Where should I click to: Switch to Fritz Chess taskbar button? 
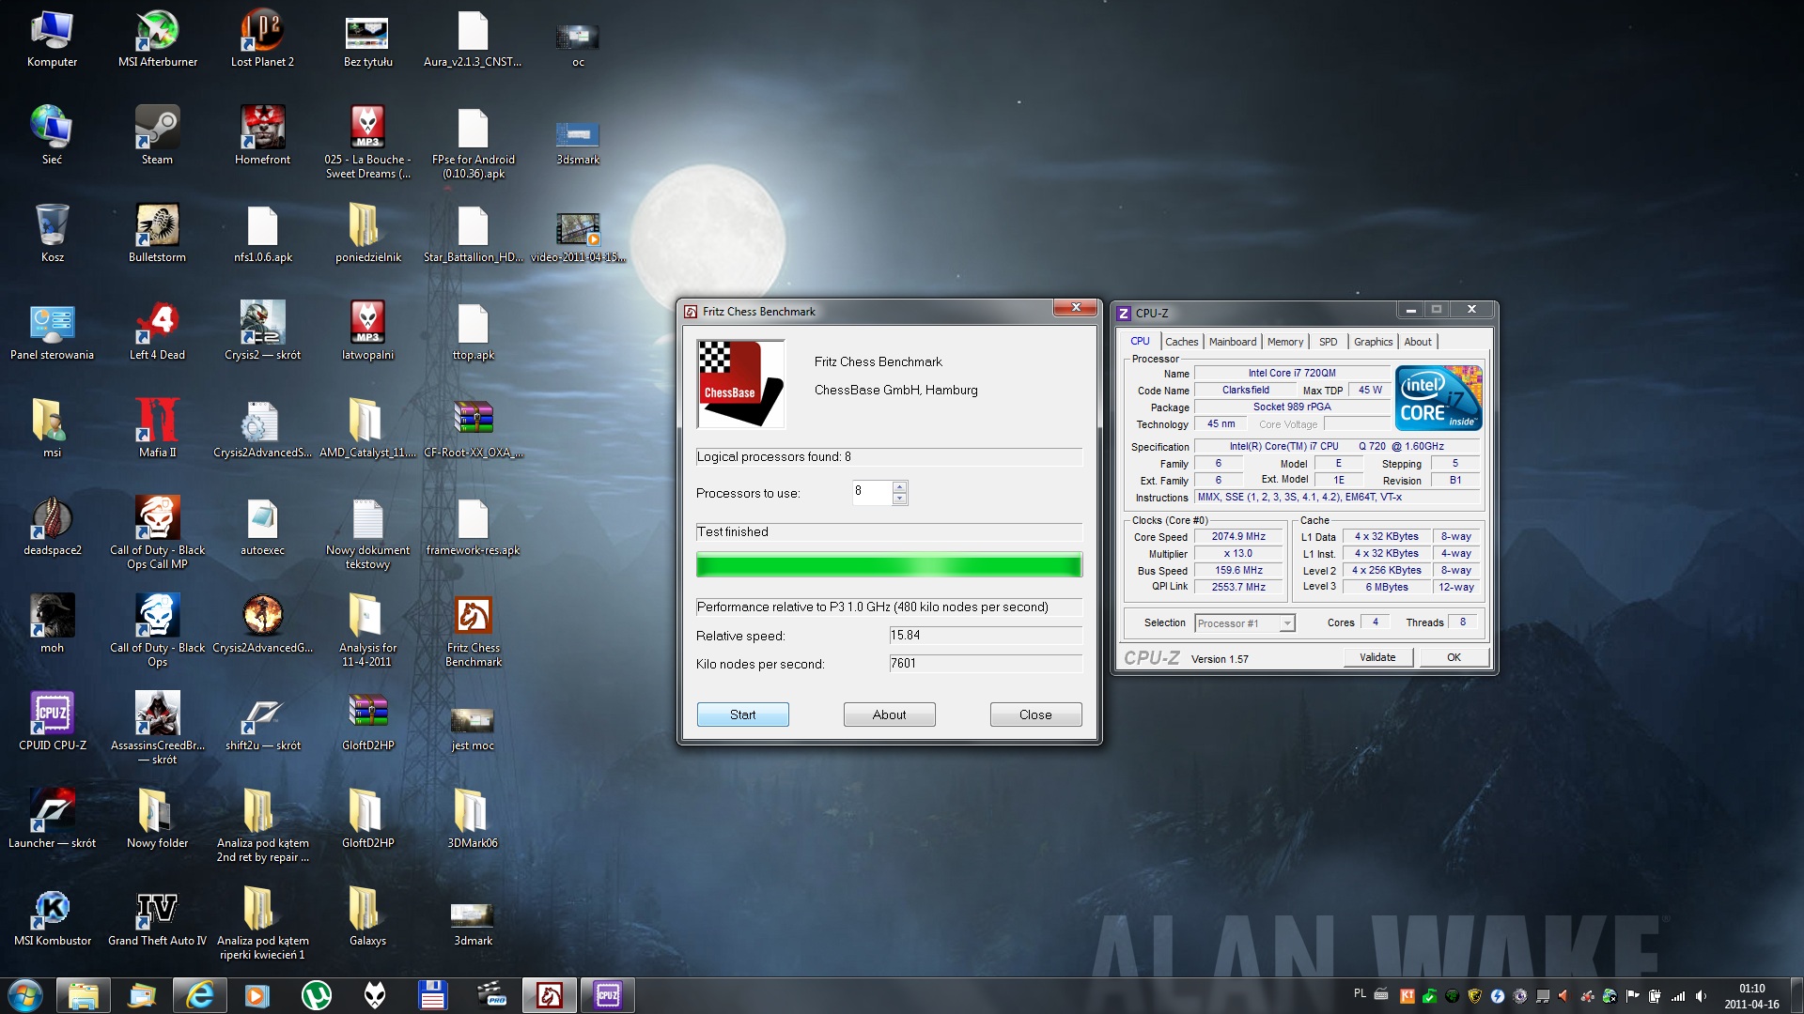(x=549, y=995)
